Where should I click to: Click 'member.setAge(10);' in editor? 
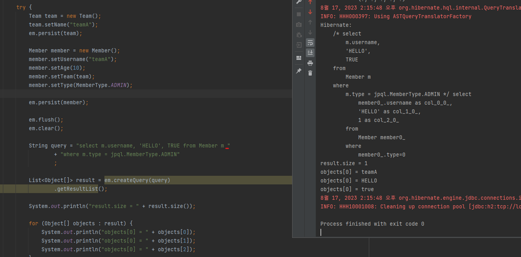click(x=57, y=68)
